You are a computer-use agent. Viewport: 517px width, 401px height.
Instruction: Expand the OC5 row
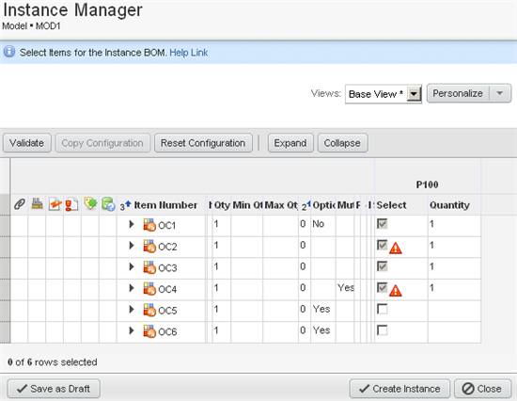tap(132, 309)
